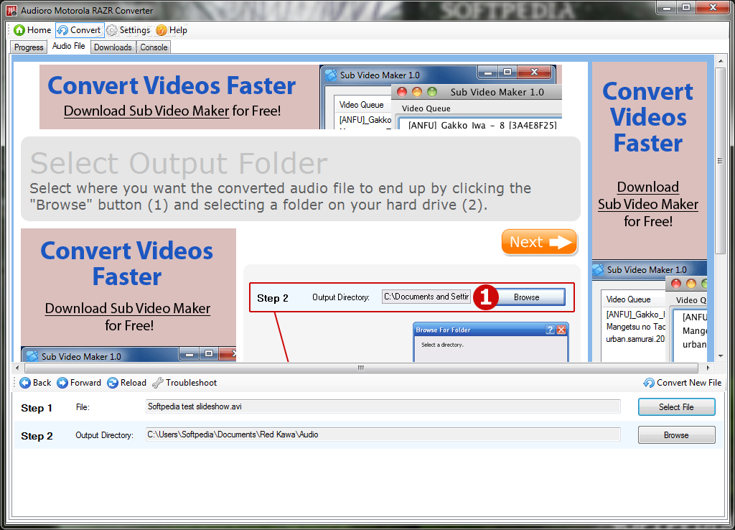
Task: Reload the embedded page
Action: click(x=126, y=383)
